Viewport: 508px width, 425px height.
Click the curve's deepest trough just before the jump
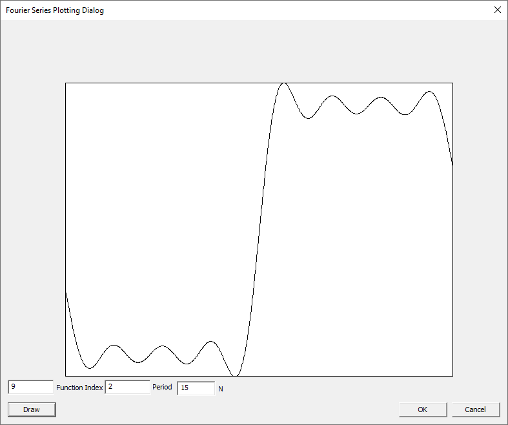[x=236, y=375]
